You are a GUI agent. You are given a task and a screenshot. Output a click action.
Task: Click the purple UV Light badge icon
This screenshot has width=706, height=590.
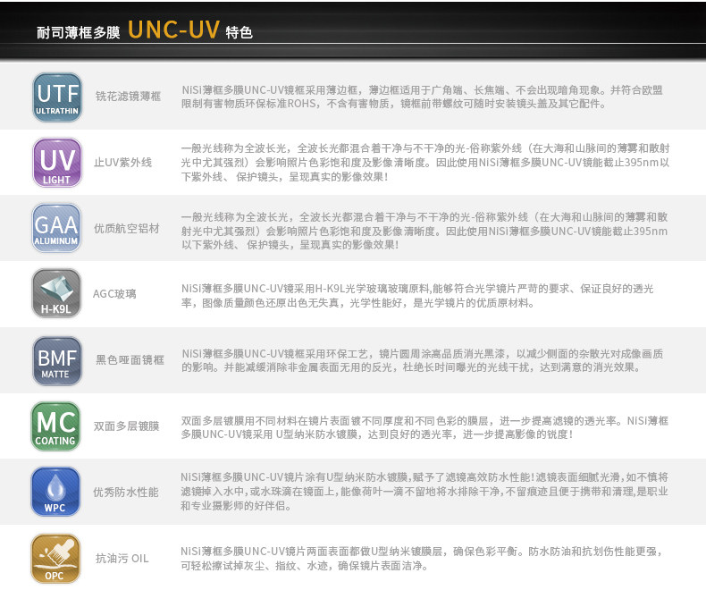tap(57, 163)
